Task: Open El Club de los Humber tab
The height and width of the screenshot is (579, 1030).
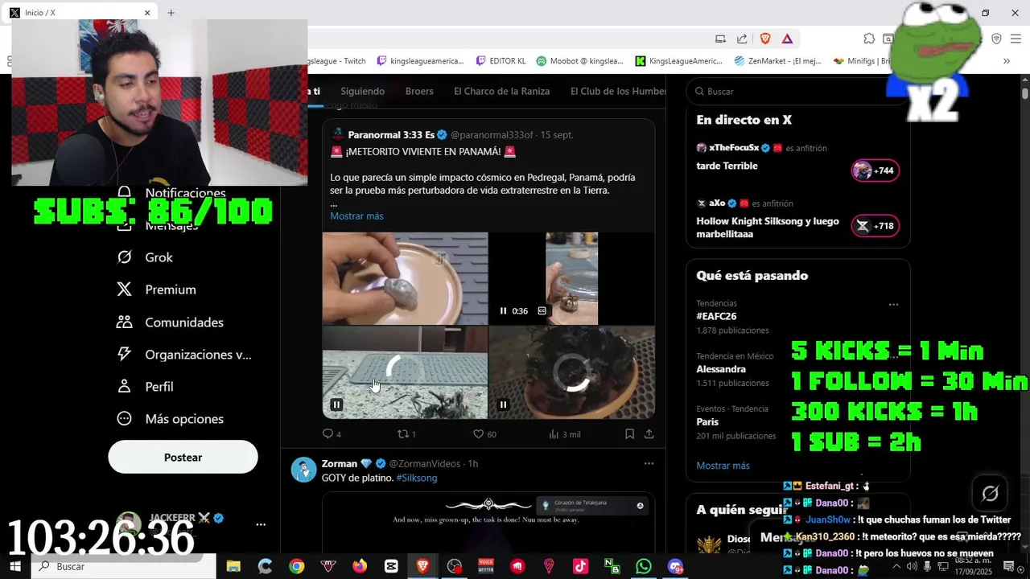Action: coord(618,91)
